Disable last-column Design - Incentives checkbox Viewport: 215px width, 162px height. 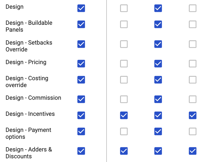click(193, 115)
